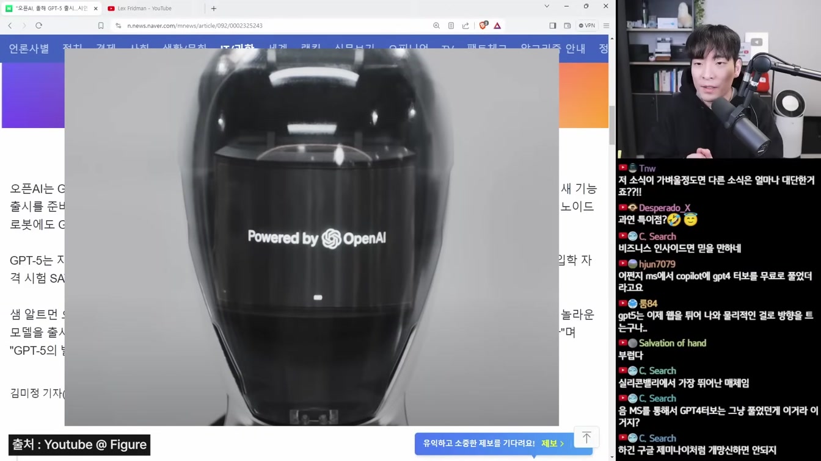
Task: Go back to the previous page
Action: tap(10, 26)
